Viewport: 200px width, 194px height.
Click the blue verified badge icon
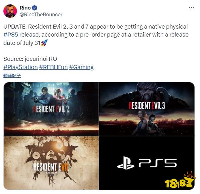point(34,8)
